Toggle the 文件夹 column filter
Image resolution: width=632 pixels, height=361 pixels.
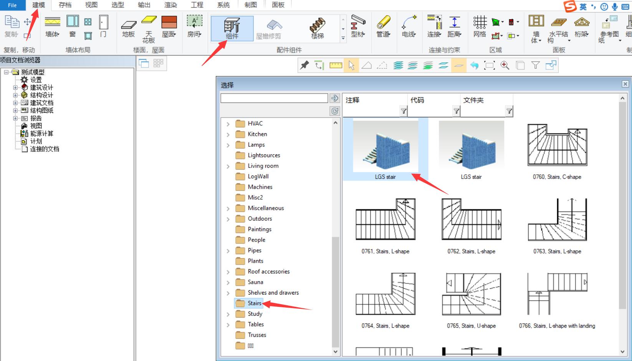point(509,111)
